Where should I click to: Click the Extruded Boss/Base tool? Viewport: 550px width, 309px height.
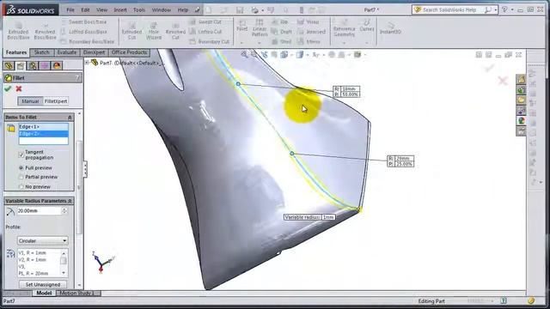(18, 31)
